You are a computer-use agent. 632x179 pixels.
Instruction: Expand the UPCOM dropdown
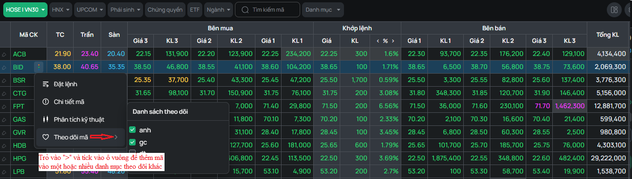coord(90,10)
